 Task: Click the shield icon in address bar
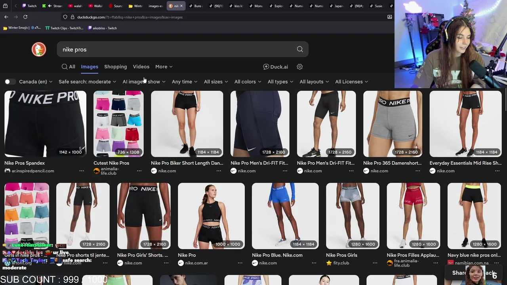pos(65,17)
